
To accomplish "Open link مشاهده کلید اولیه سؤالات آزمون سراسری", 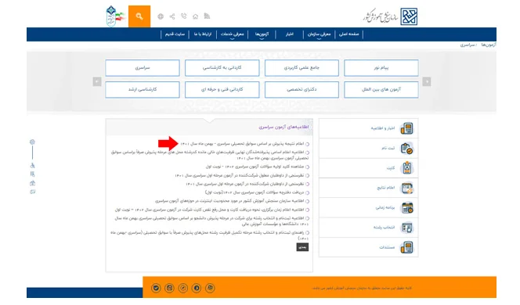I will click(x=255, y=167).
